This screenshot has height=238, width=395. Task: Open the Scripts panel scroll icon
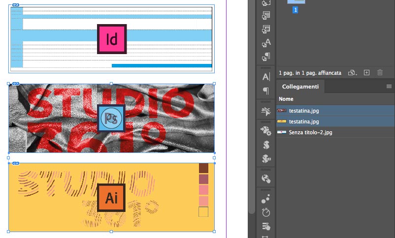coord(266,145)
